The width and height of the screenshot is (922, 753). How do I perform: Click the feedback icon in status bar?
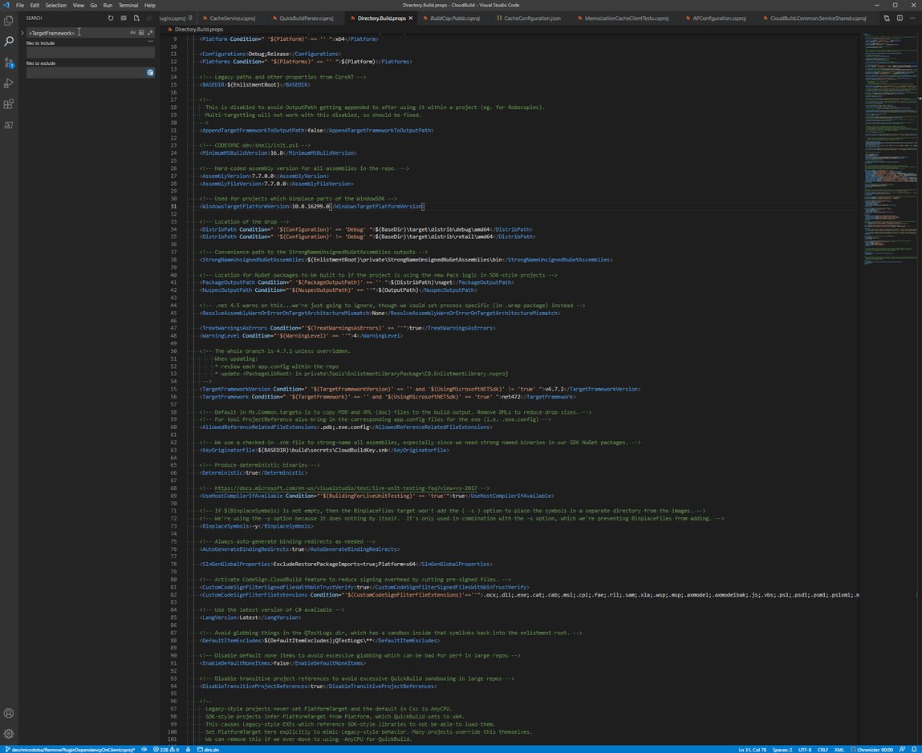click(x=903, y=750)
